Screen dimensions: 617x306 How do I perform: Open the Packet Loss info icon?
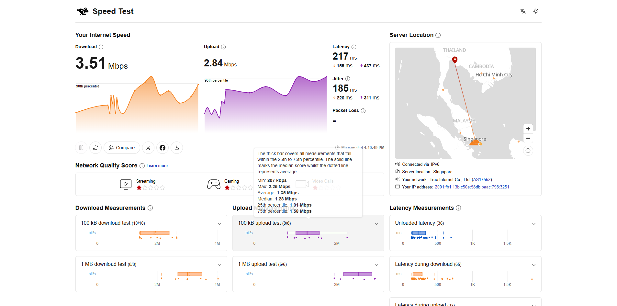coord(363,111)
